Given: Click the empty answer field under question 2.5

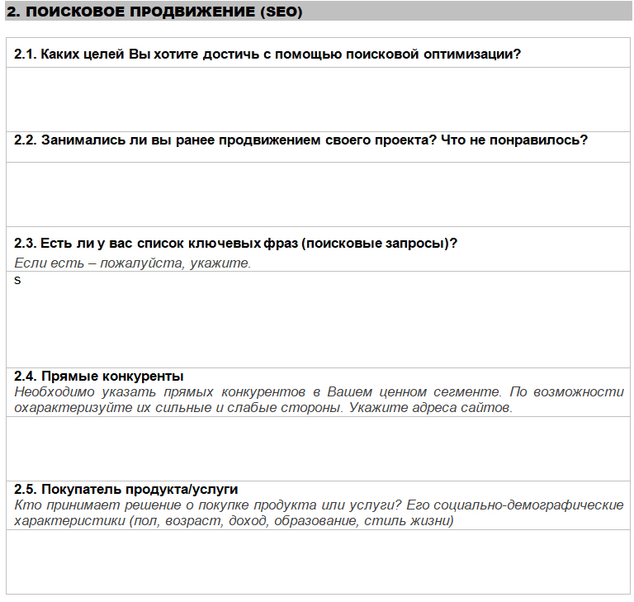Looking at the screenshot, I should click(318, 562).
